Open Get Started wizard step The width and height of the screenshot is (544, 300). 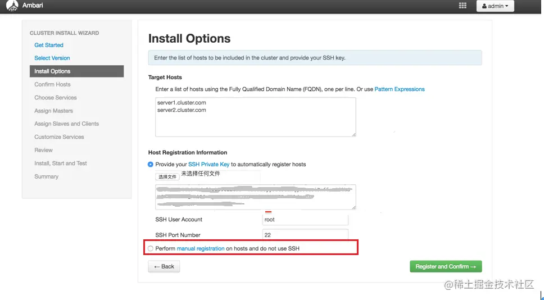[x=49, y=45]
